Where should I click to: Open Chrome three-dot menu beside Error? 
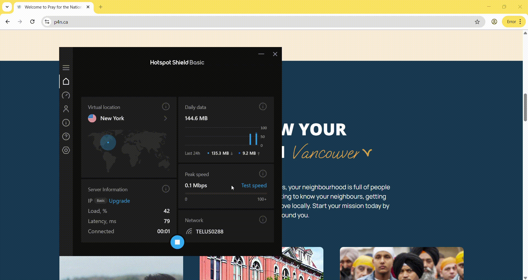point(520,22)
